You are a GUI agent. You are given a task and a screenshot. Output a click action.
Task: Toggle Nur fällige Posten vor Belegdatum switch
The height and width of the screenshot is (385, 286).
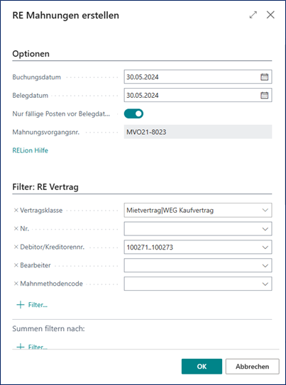coord(133,113)
